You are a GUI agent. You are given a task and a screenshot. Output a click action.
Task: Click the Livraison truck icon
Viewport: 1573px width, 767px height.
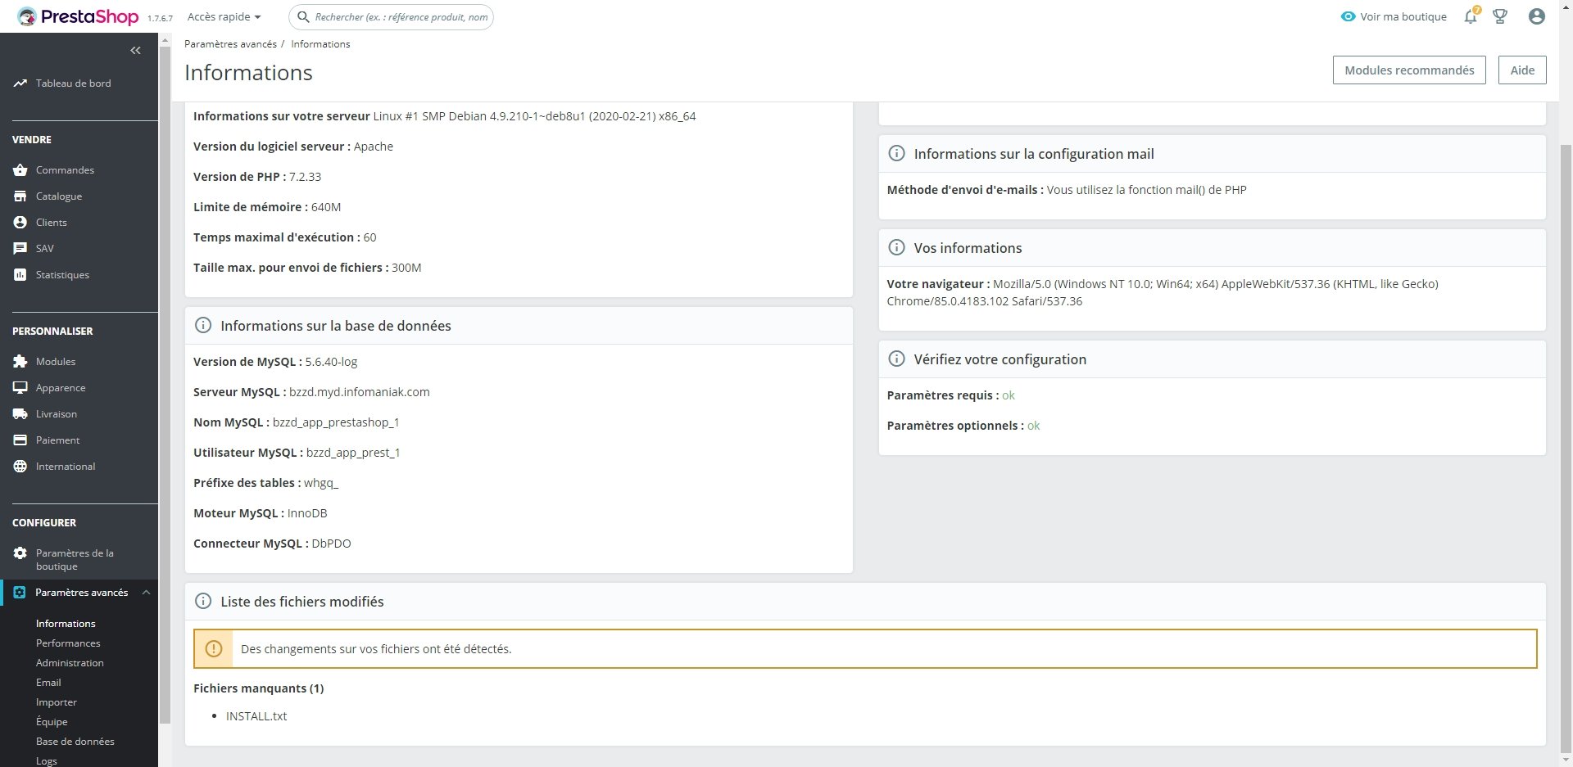[20, 414]
